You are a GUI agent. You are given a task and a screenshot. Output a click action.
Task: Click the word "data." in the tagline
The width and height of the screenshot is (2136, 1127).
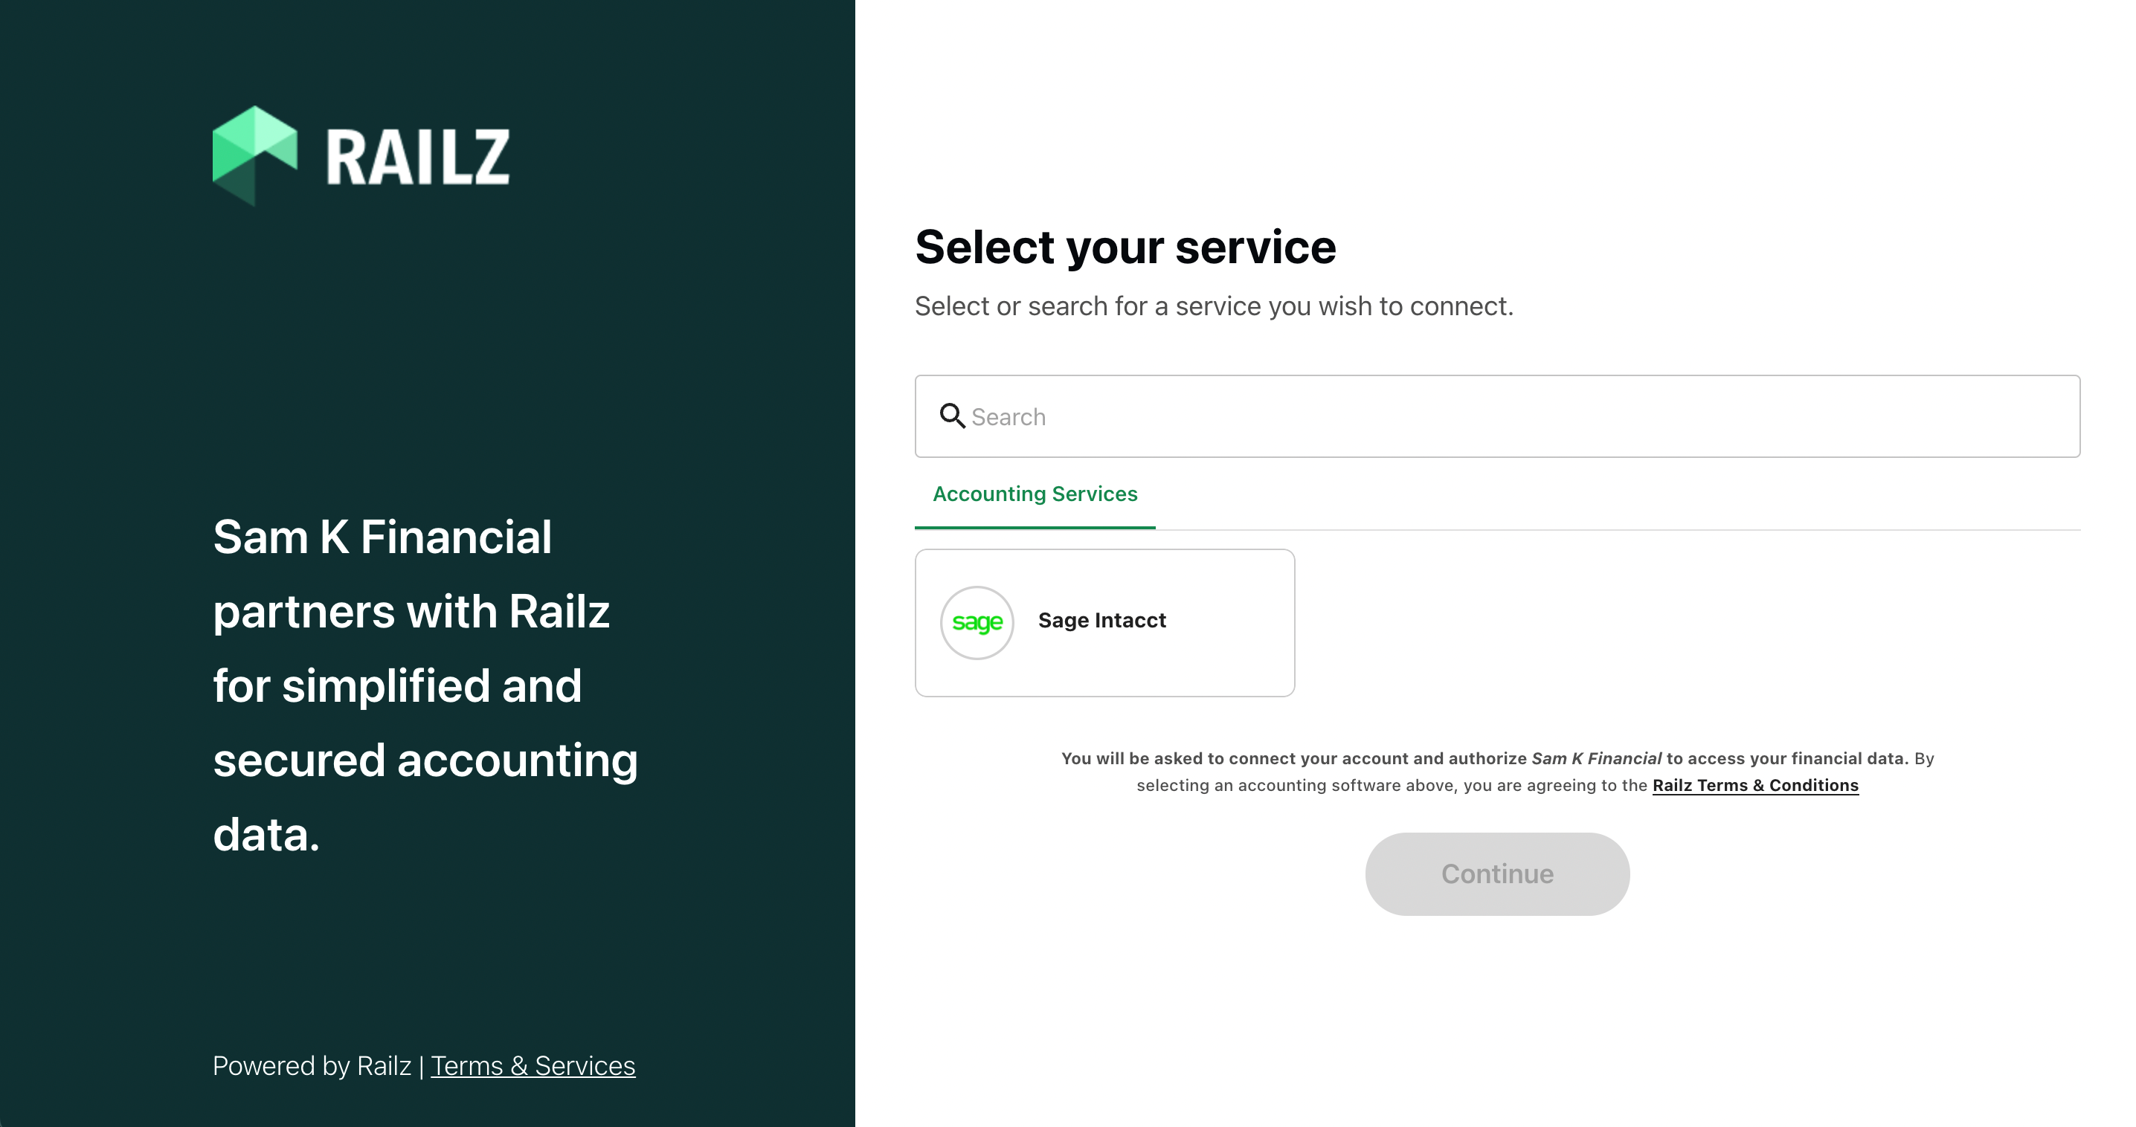pos(266,835)
